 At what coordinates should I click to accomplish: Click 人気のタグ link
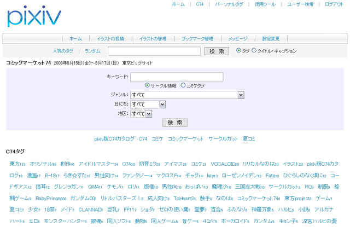tap(63, 51)
